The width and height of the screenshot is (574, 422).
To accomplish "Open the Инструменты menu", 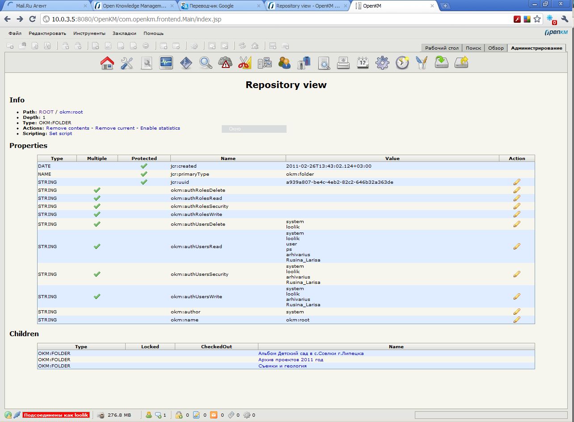I will tap(89, 34).
